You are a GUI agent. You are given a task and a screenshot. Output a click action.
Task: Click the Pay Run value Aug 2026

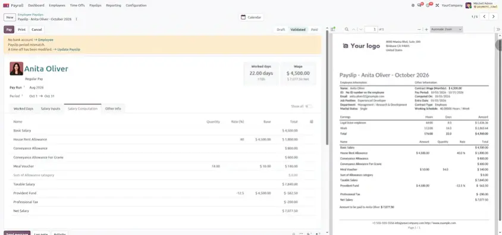(x=36, y=87)
